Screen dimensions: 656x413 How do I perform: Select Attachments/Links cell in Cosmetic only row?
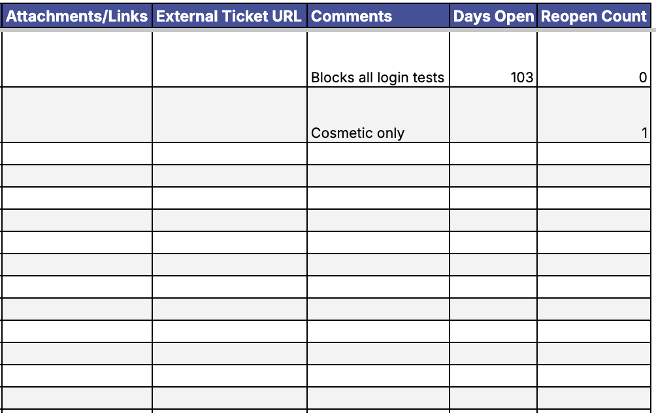pos(77,116)
